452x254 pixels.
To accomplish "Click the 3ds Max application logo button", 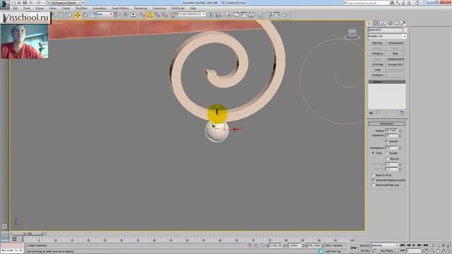I will pos(4,4).
